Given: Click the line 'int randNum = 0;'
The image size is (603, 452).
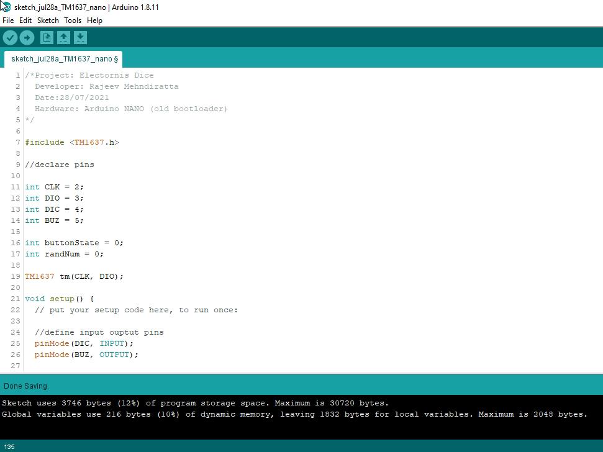Looking at the screenshot, I should 64,254.
